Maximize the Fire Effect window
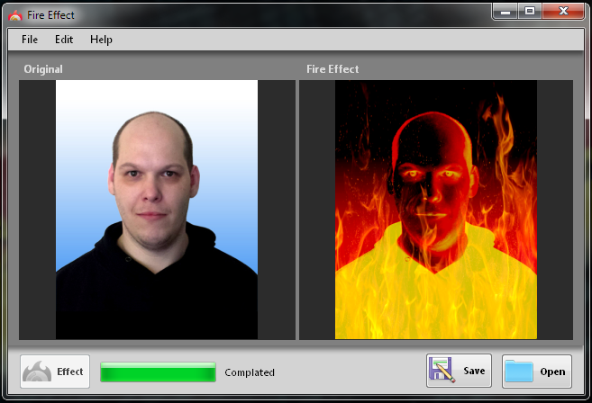Viewport: 592px width, 403px height. (529, 11)
